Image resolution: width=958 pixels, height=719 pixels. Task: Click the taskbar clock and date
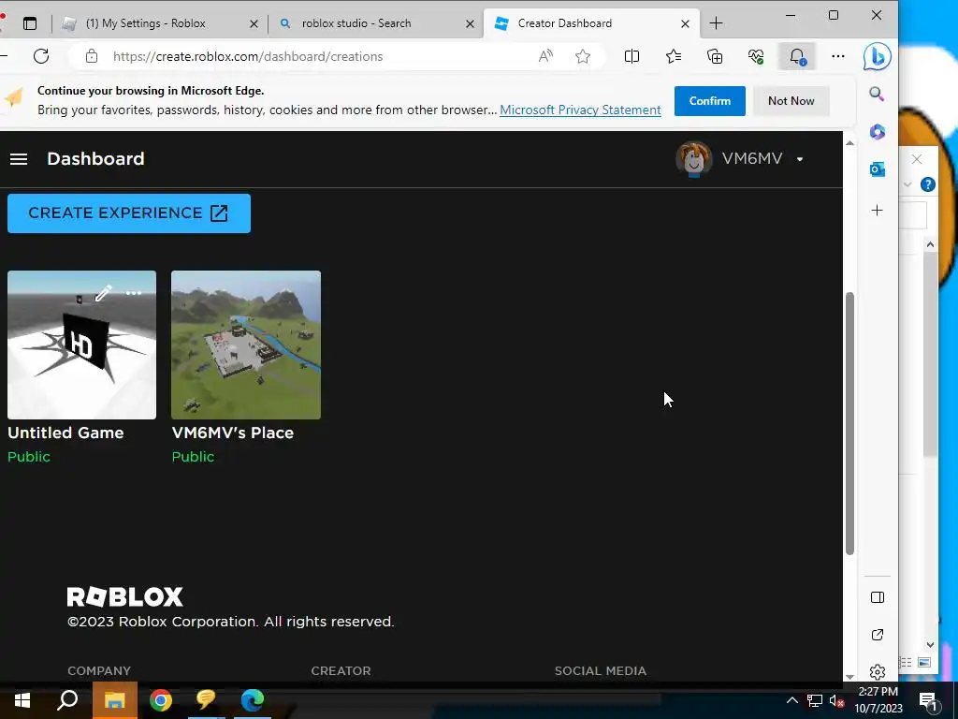(x=878, y=700)
